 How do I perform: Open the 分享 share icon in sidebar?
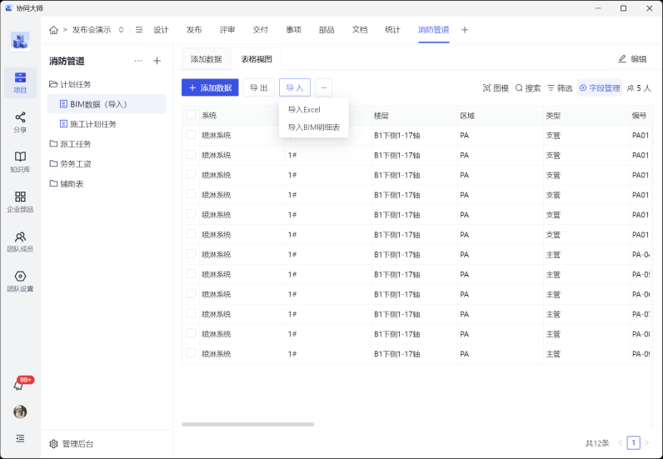(20, 117)
